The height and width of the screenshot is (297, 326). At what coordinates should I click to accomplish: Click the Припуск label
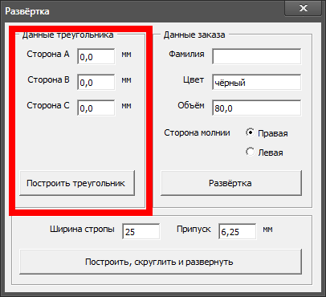194,230
